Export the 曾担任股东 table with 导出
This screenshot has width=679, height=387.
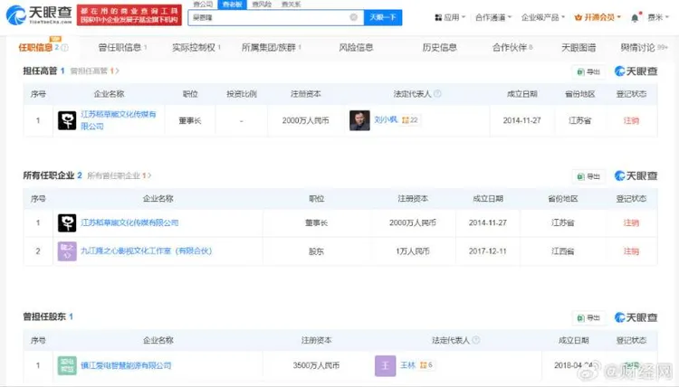(x=588, y=317)
